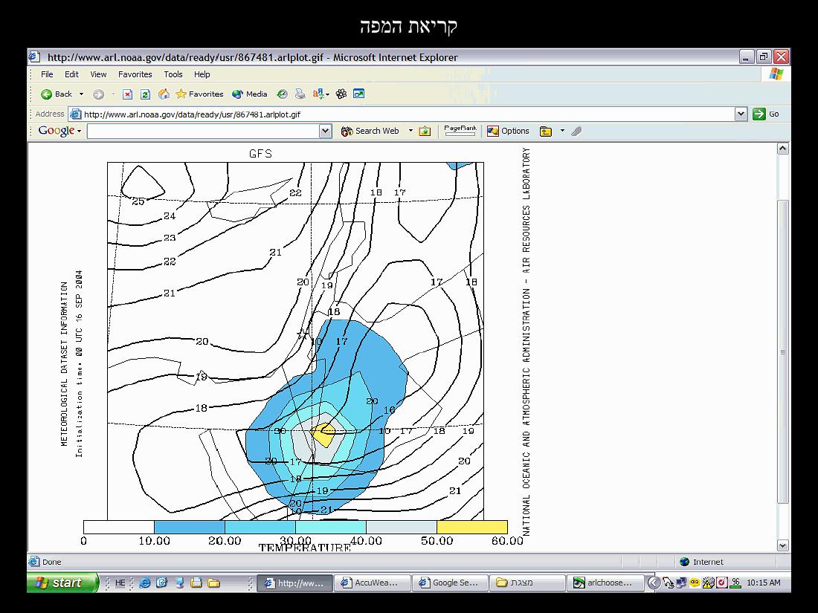The width and height of the screenshot is (818, 613).
Task: Click the yellow temperature peak on map
Action: (323, 435)
